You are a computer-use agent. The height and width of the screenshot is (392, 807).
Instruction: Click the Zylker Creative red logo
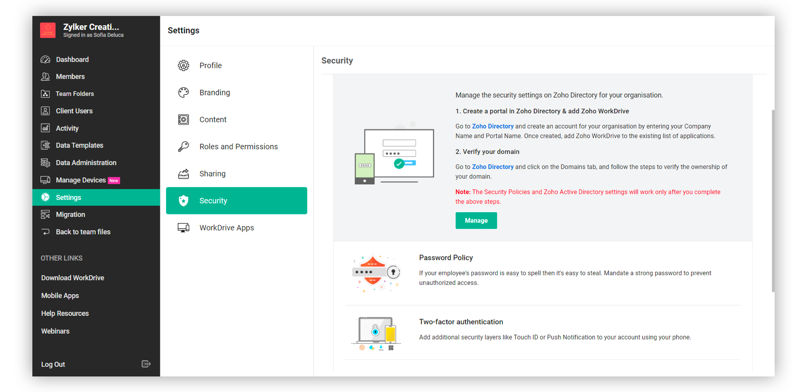point(48,30)
